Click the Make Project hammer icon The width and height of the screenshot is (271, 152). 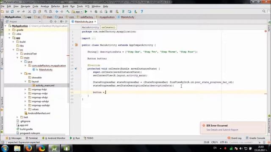[68, 11]
